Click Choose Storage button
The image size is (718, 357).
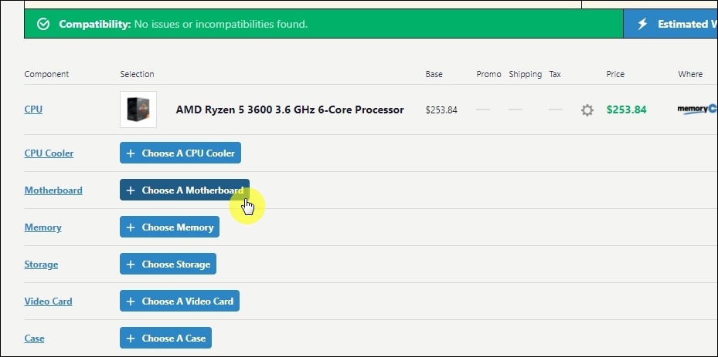(x=168, y=264)
